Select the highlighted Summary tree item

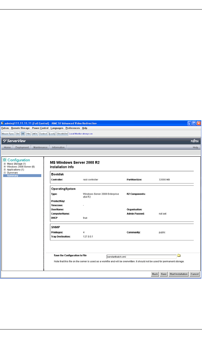tap(22, 176)
